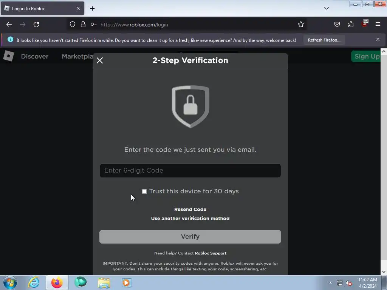Screen dimensions: 387x290
Task: Click the forward navigation arrow
Action: (23, 25)
